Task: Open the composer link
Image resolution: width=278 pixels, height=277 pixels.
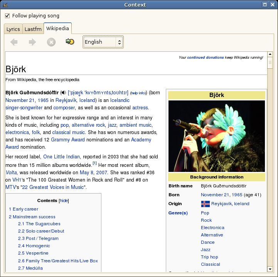Action: (x=64, y=108)
